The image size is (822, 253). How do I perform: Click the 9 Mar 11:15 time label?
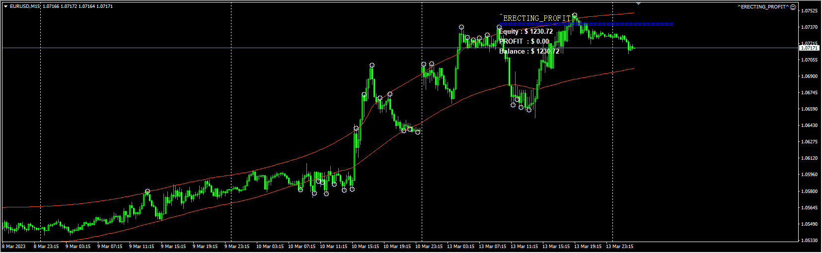point(142,247)
